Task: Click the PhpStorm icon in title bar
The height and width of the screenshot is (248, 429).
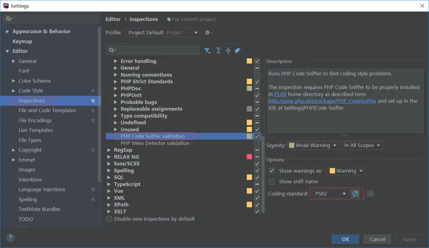Action: coord(6,6)
